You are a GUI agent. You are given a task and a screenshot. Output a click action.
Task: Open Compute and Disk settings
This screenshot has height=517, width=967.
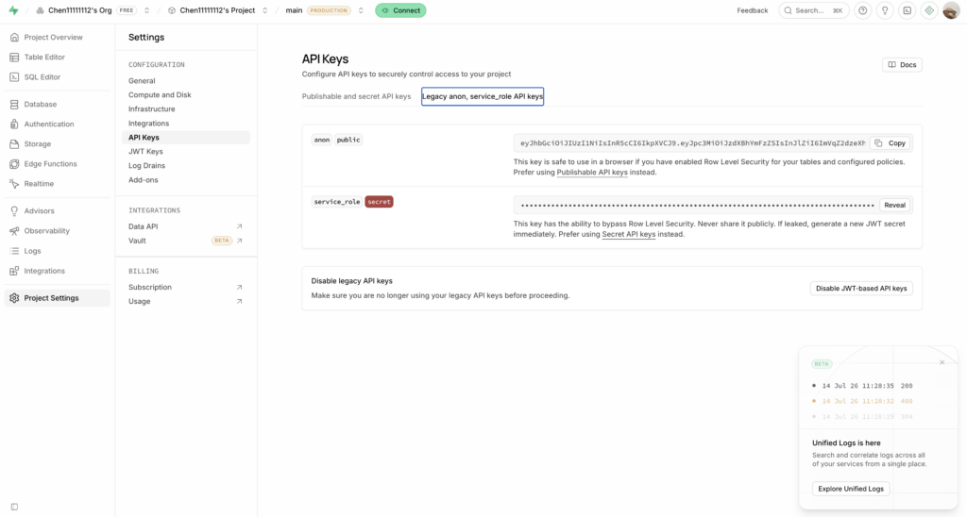(x=160, y=95)
